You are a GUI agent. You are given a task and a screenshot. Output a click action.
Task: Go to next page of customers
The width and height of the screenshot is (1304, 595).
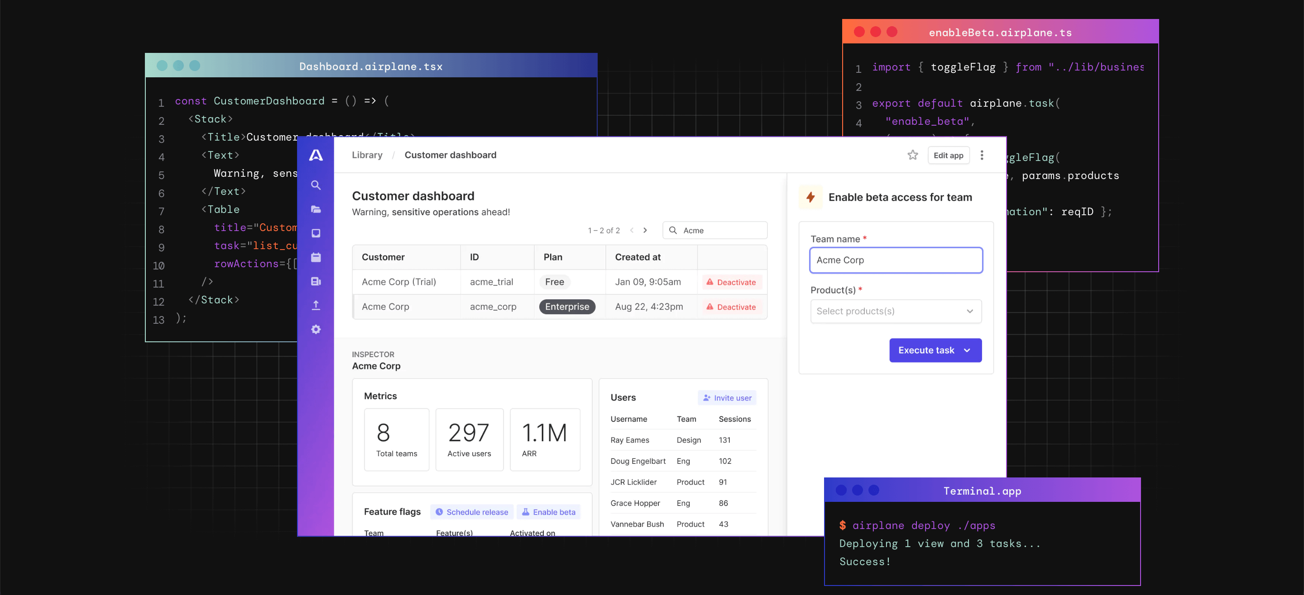645,231
